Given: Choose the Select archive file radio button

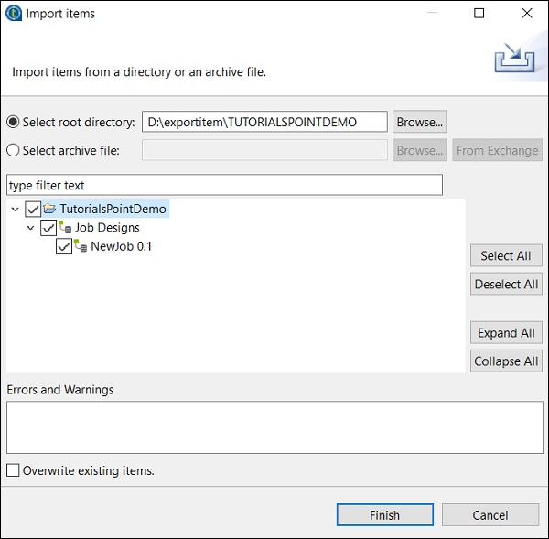Looking at the screenshot, I should point(14,150).
